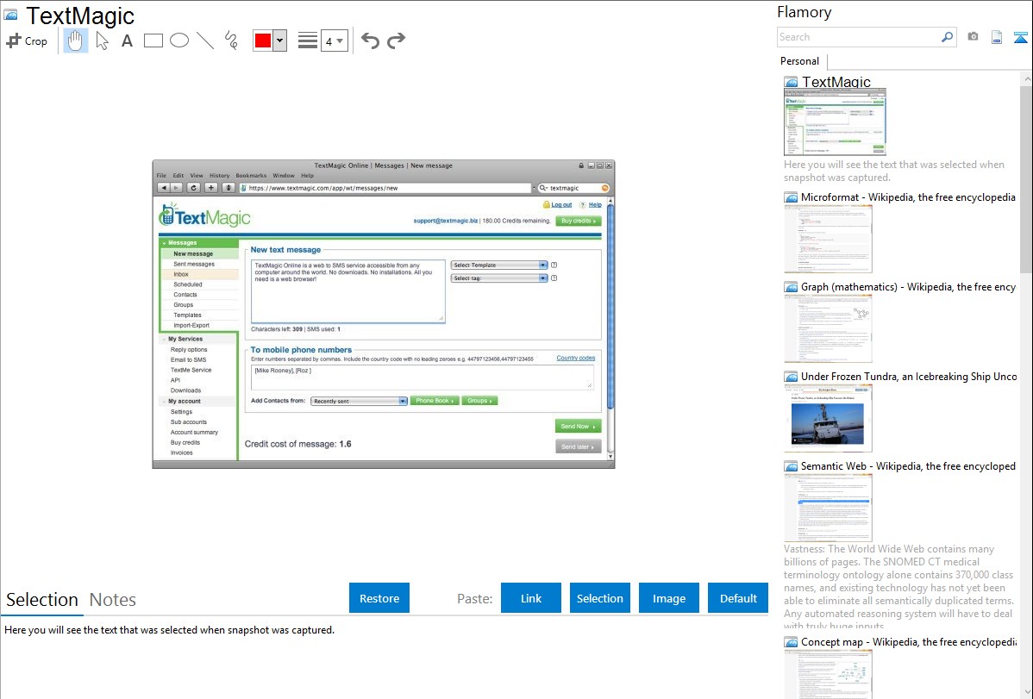Screen dimensions: 1033x699
Task: Open the File menu in screenshot
Action: tap(161, 176)
